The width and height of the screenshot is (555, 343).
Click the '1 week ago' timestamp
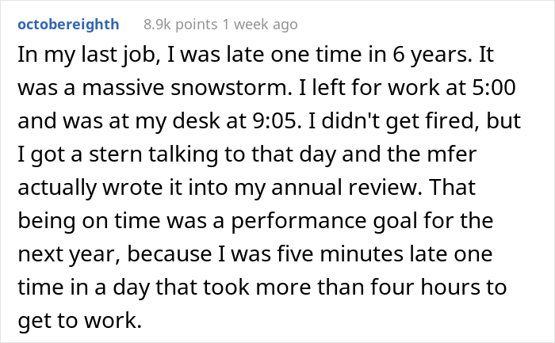point(260,25)
